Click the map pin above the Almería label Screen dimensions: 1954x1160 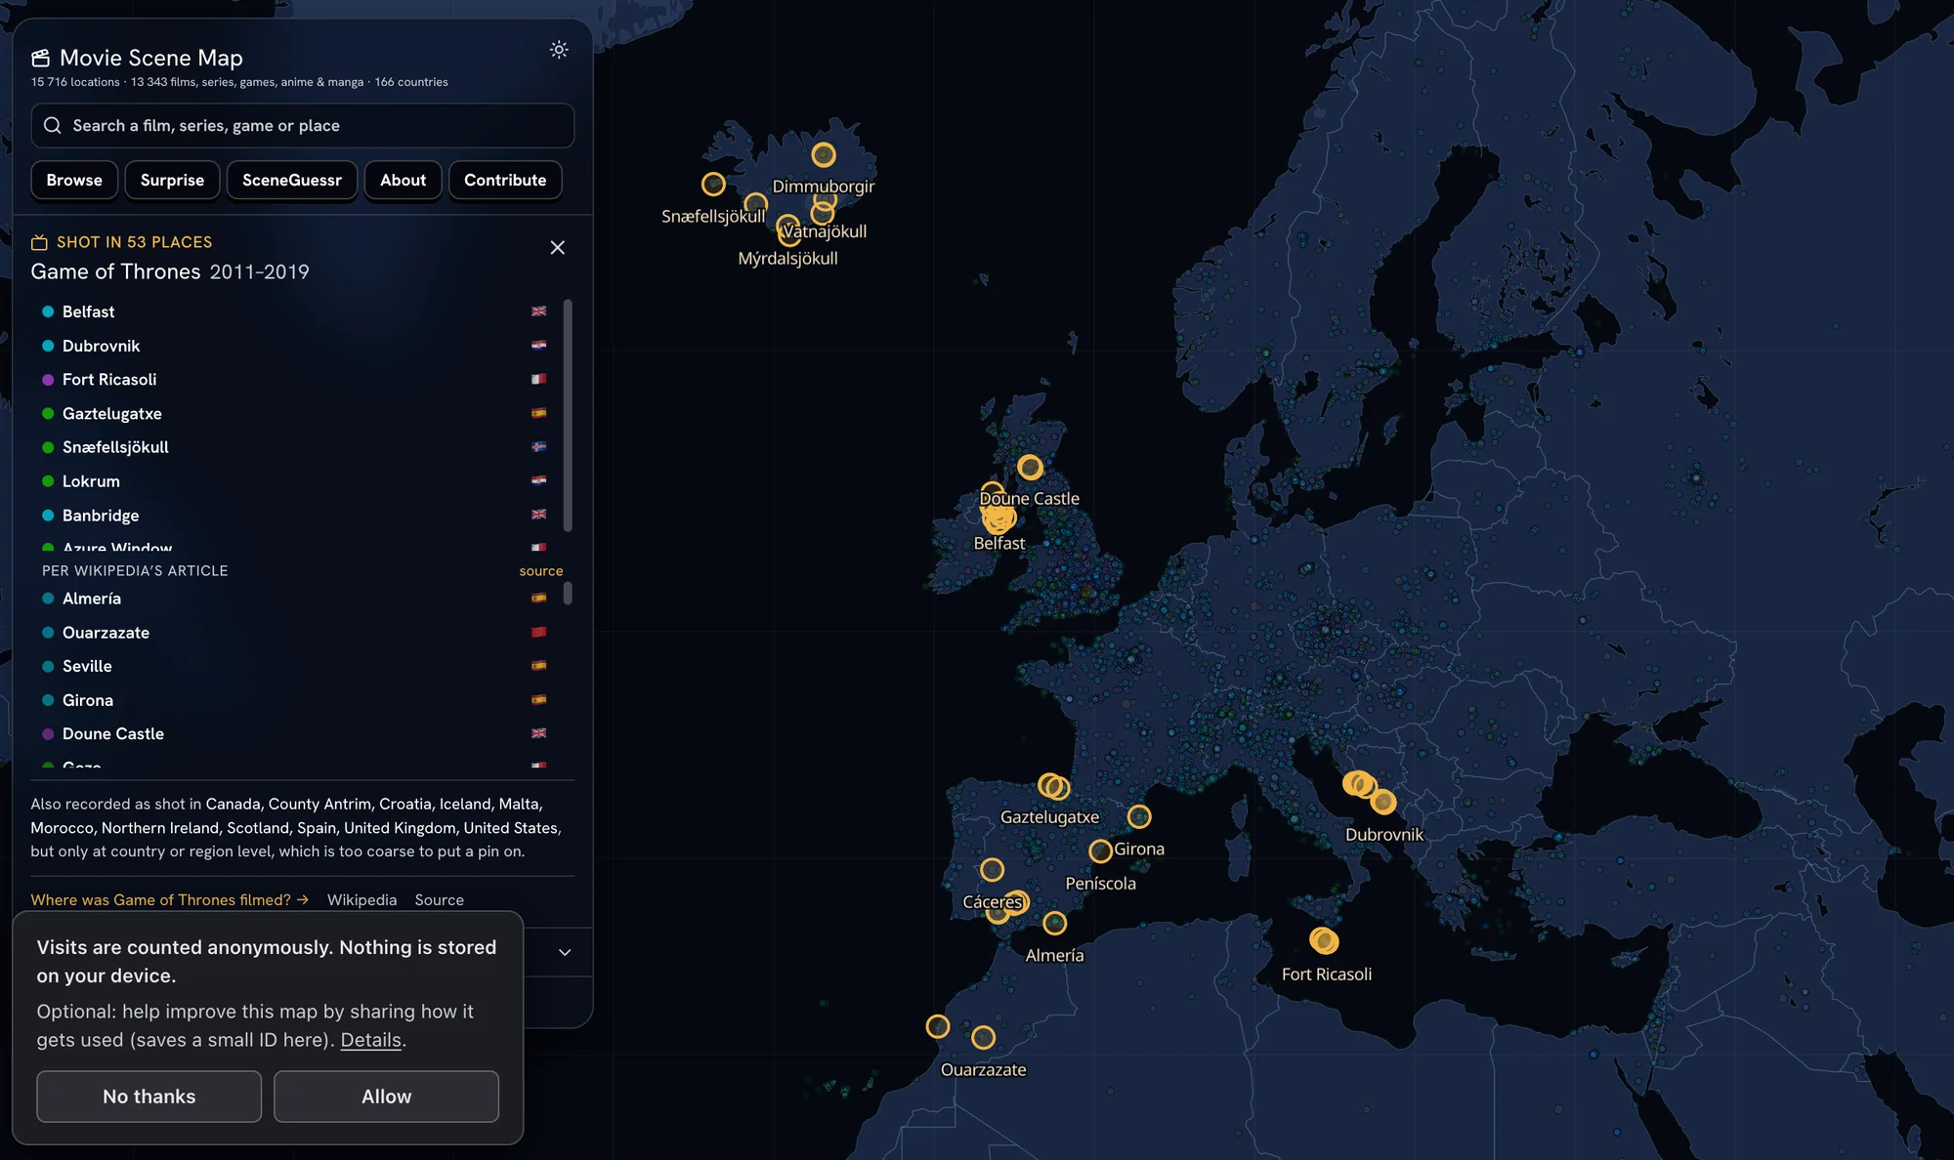tap(1054, 923)
